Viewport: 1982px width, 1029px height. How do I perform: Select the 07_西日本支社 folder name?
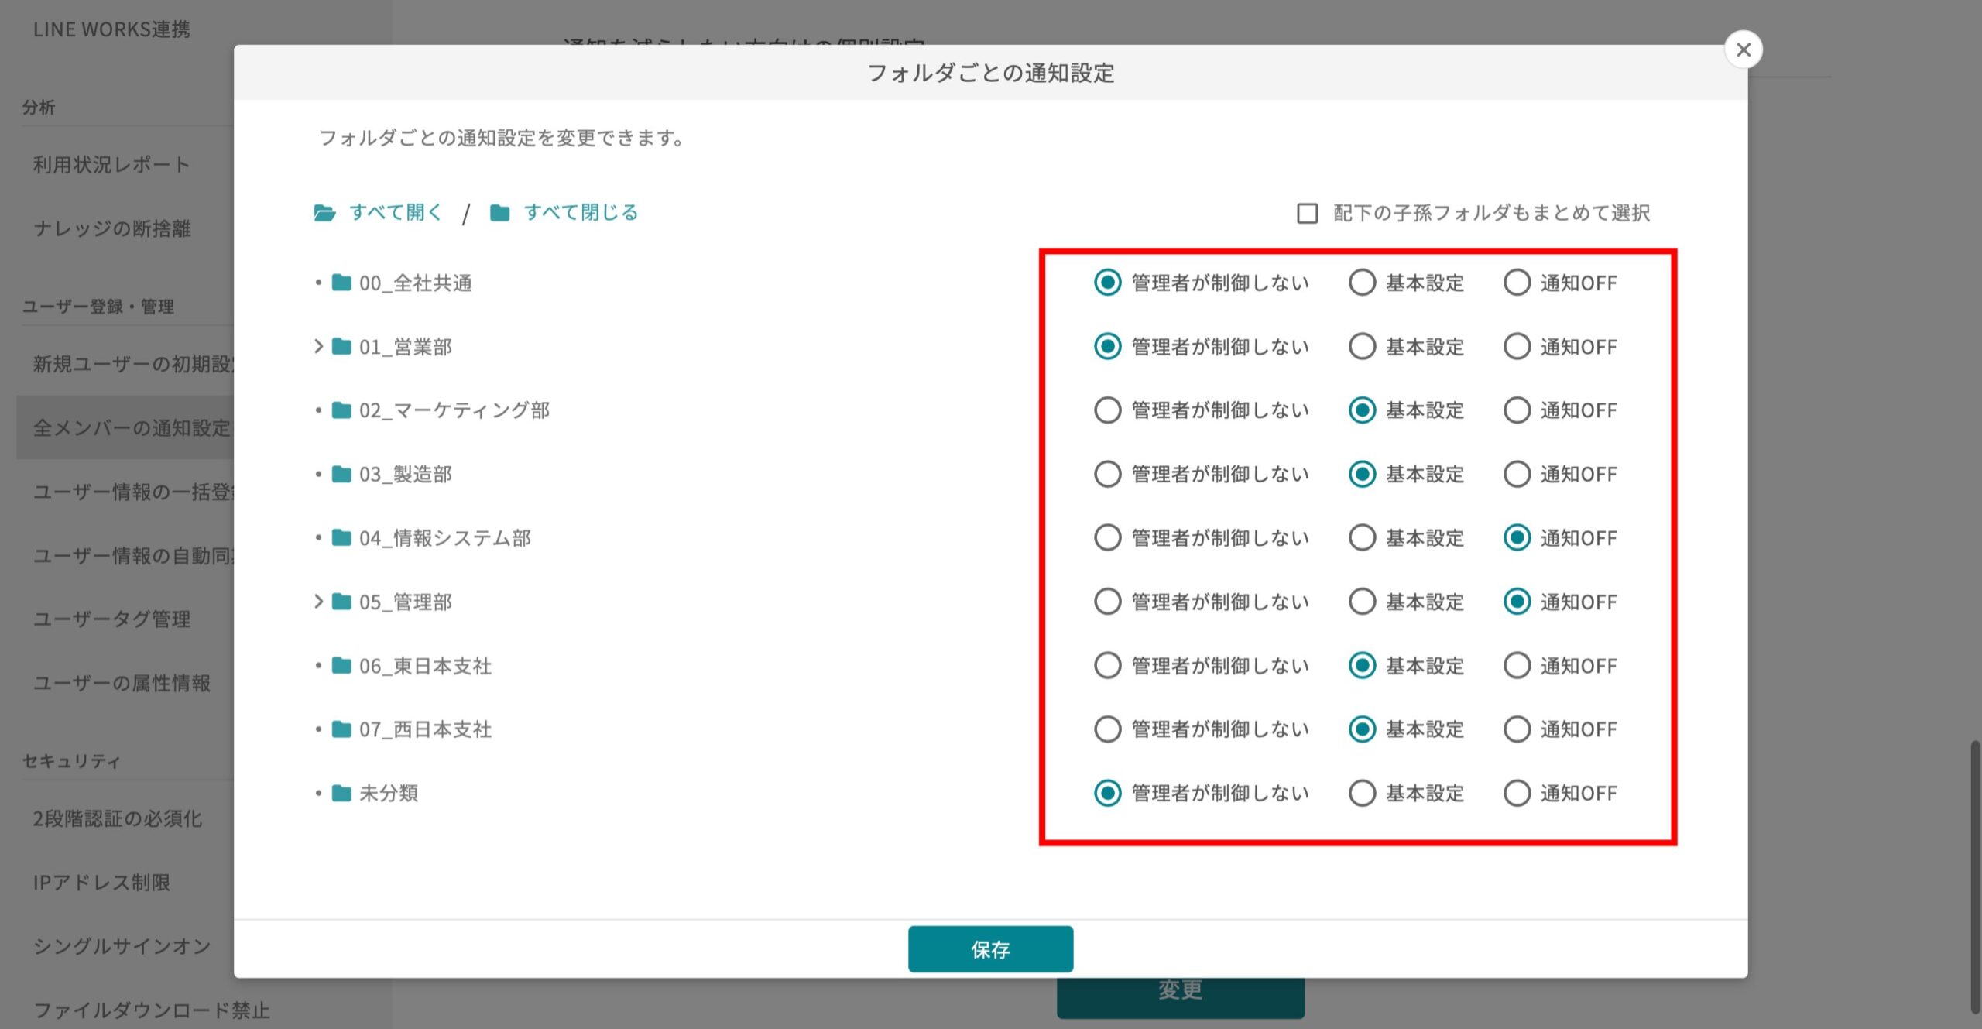425,729
